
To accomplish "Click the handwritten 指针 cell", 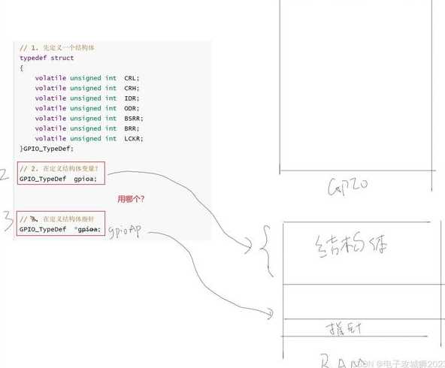I will pos(344,329).
